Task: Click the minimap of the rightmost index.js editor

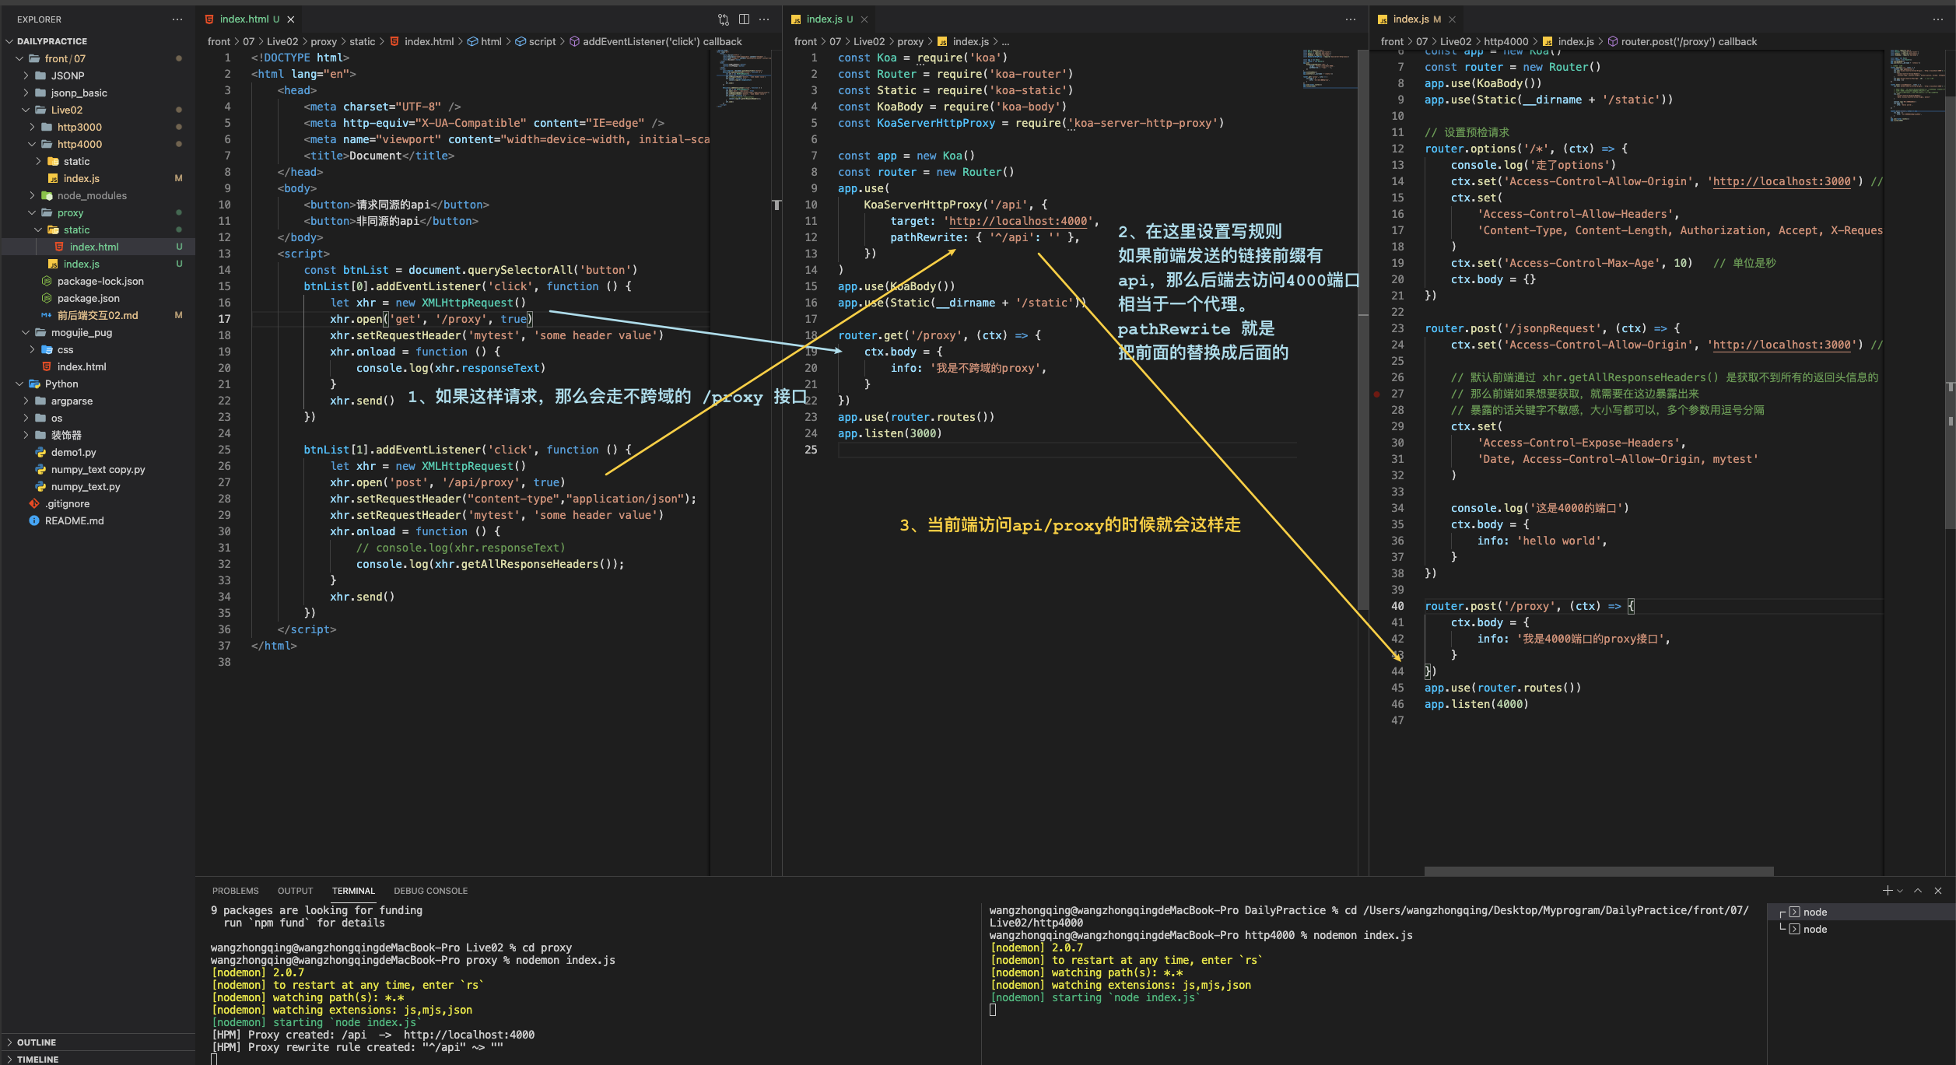Action: [1917, 86]
